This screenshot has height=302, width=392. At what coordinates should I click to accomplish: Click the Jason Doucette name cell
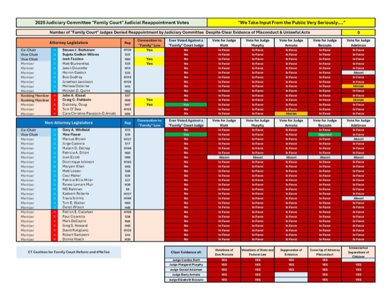[x=75, y=68]
